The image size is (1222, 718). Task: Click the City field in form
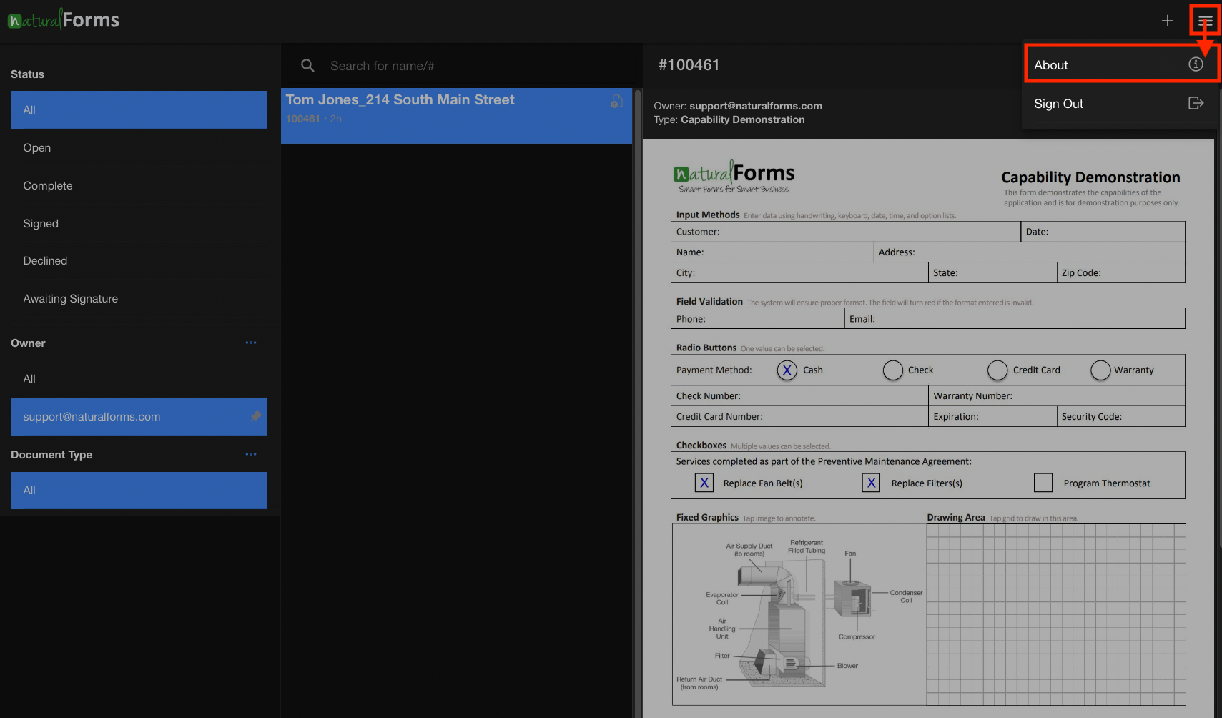point(799,272)
